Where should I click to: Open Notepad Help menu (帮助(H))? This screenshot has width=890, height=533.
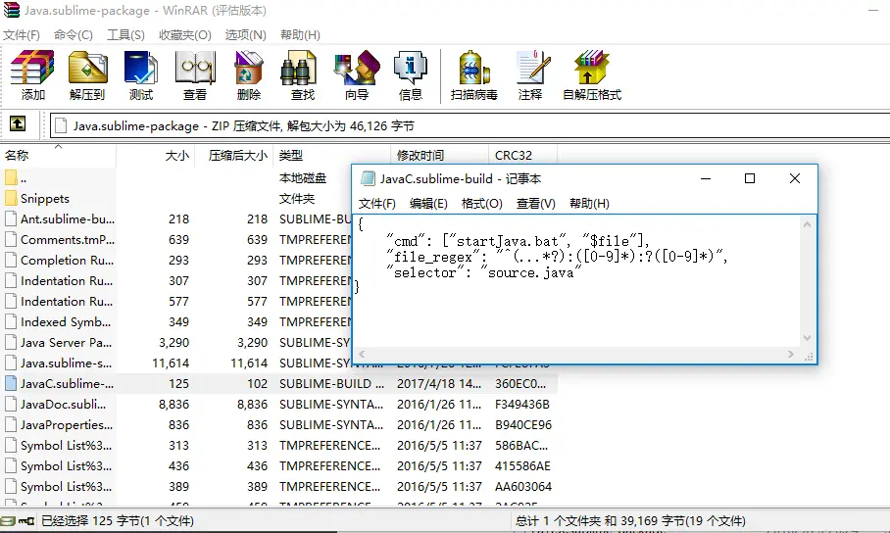click(589, 203)
